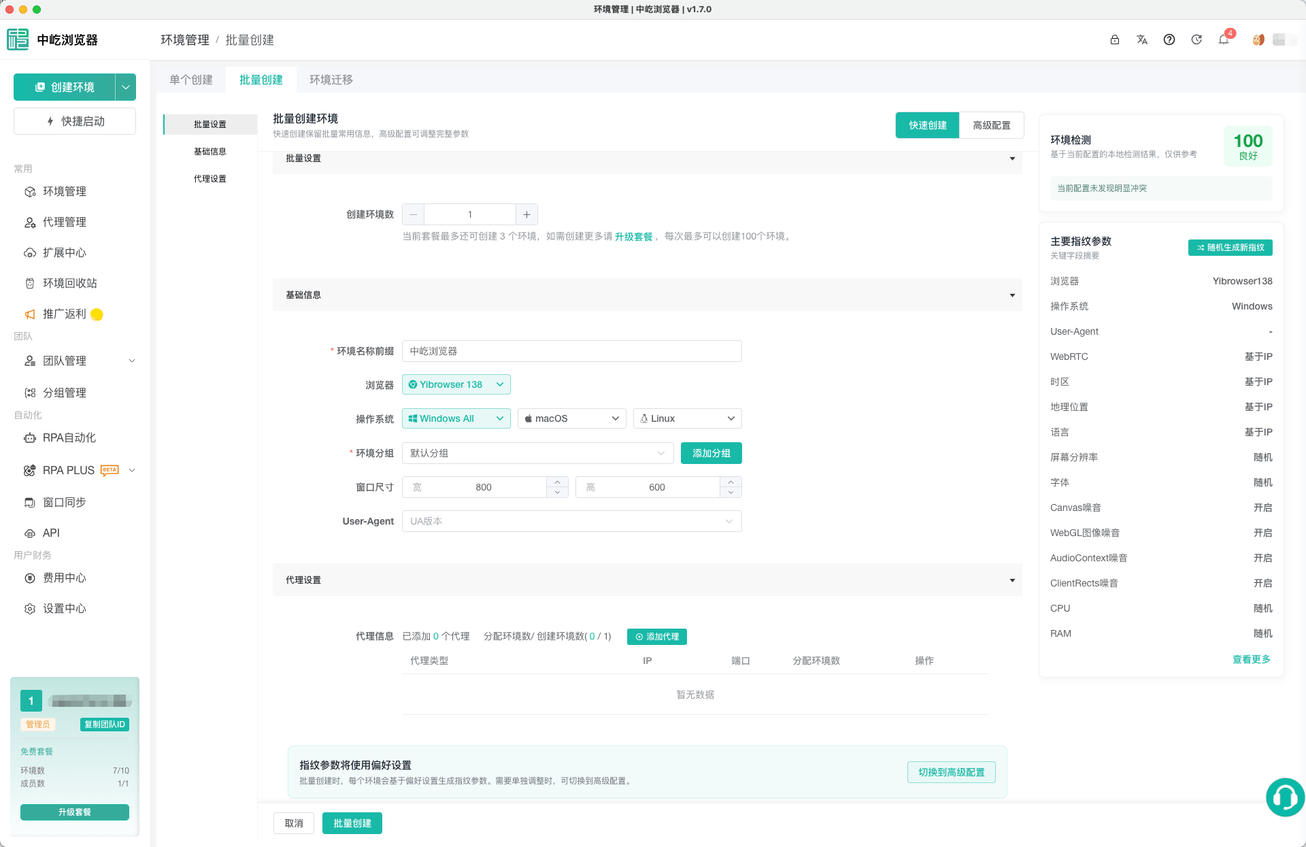Image resolution: width=1306 pixels, height=847 pixels.
Task: Click the 中屹浏览器 logo icon
Action: click(18, 39)
